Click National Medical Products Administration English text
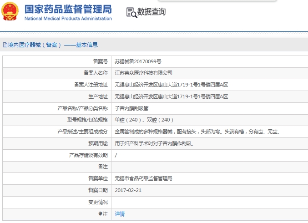 [x=68, y=19]
